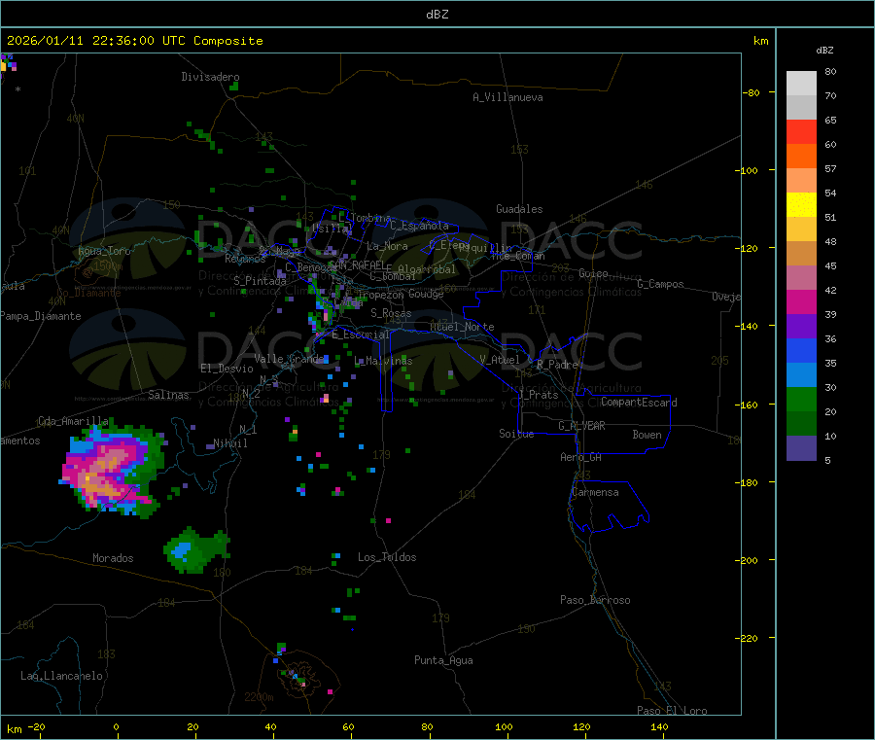Click the orange 60 dBZ legend swatch
The height and width of the screenshot is (740, 875).
(801, 157)
